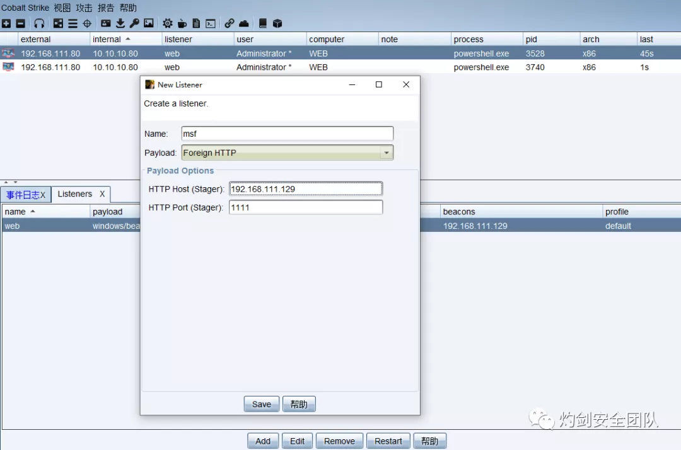Open the Help book icon in toolbar
This screenshot has height=450, width=681.
(x=263, y=23)
